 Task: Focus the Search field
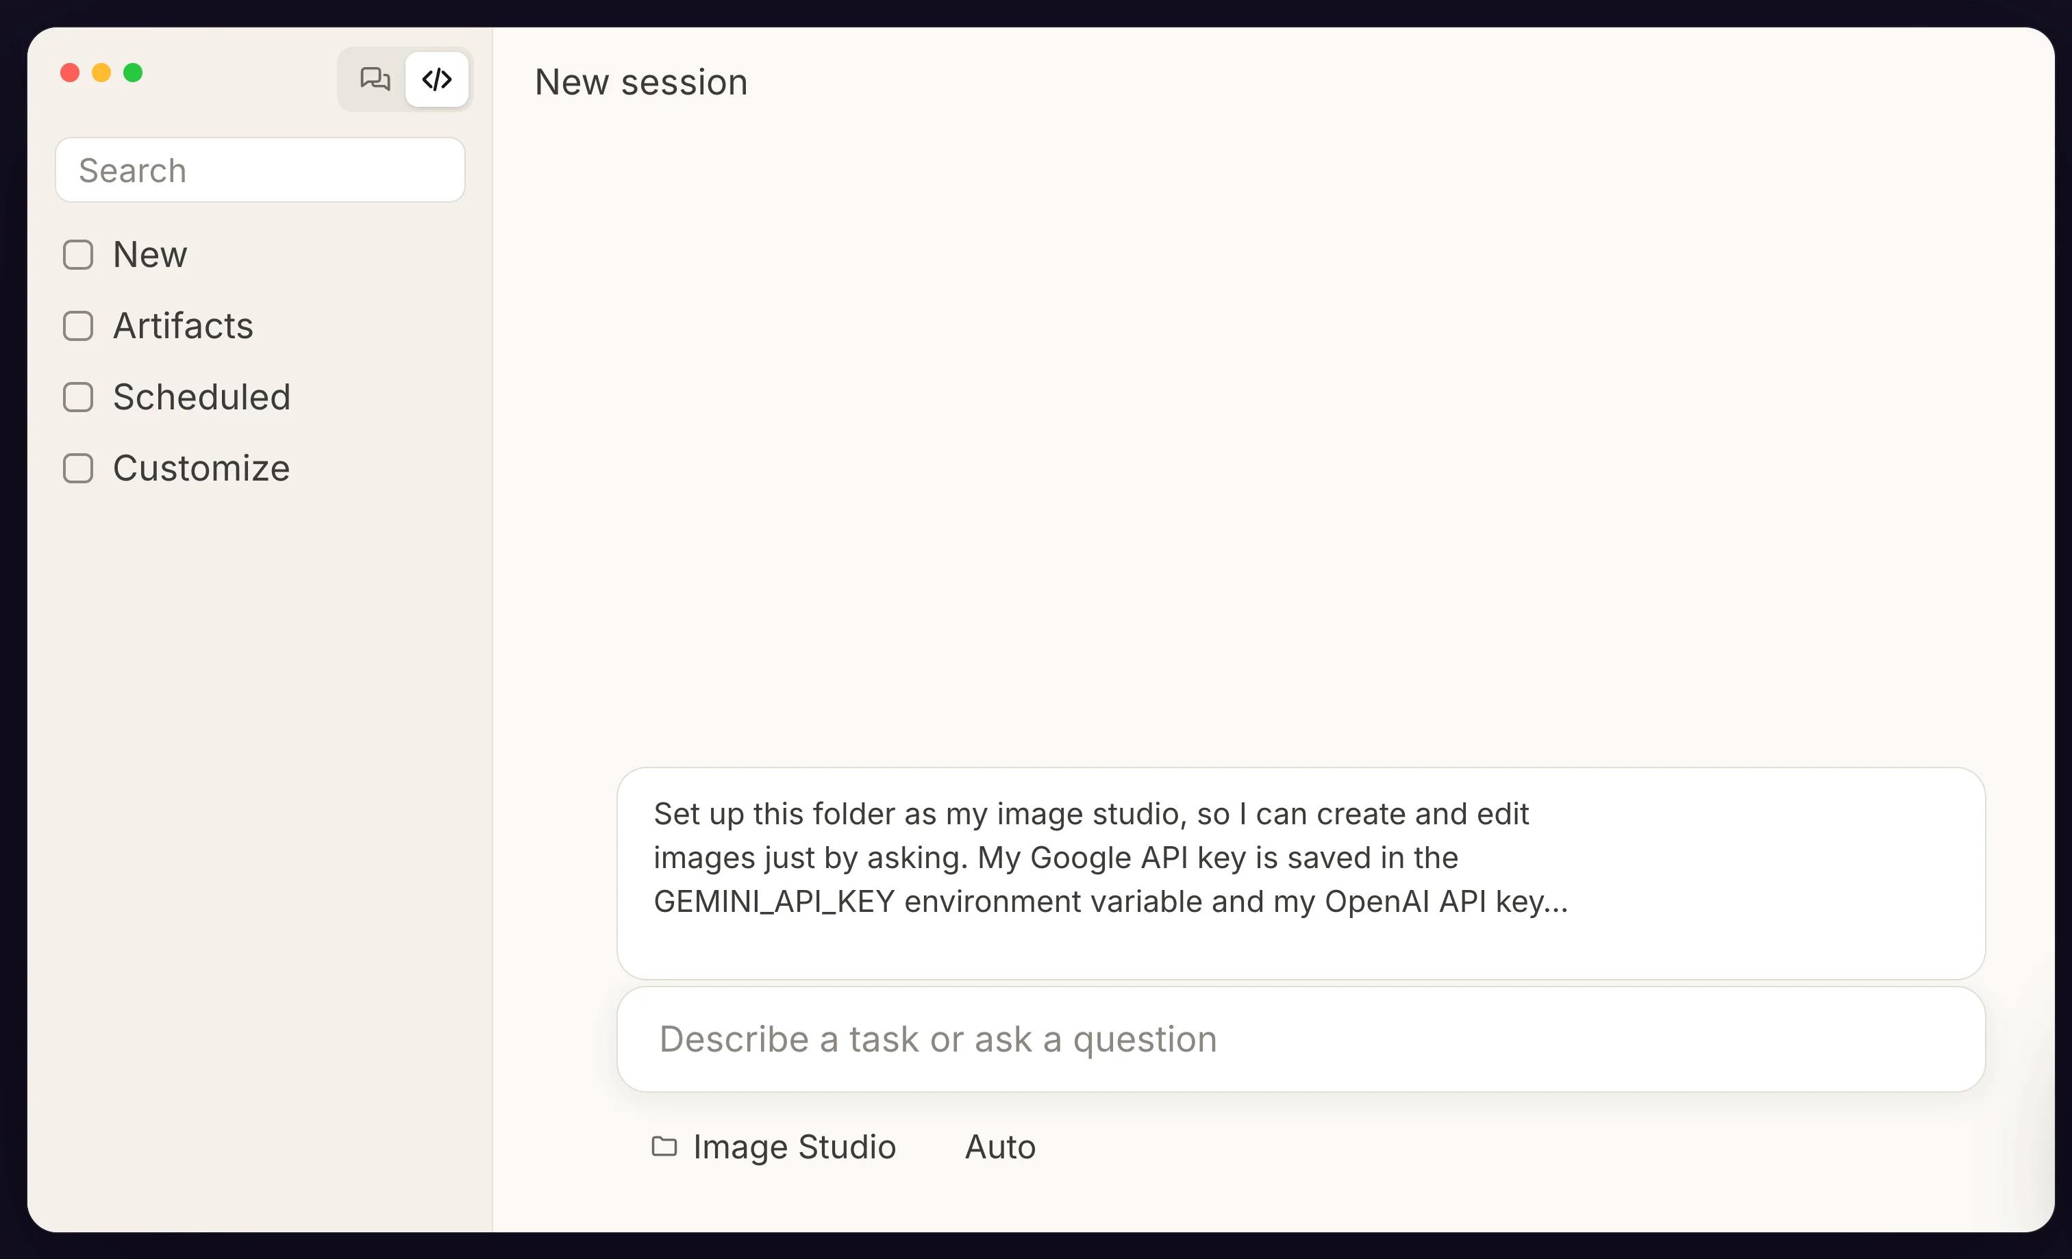click(261, 170)
